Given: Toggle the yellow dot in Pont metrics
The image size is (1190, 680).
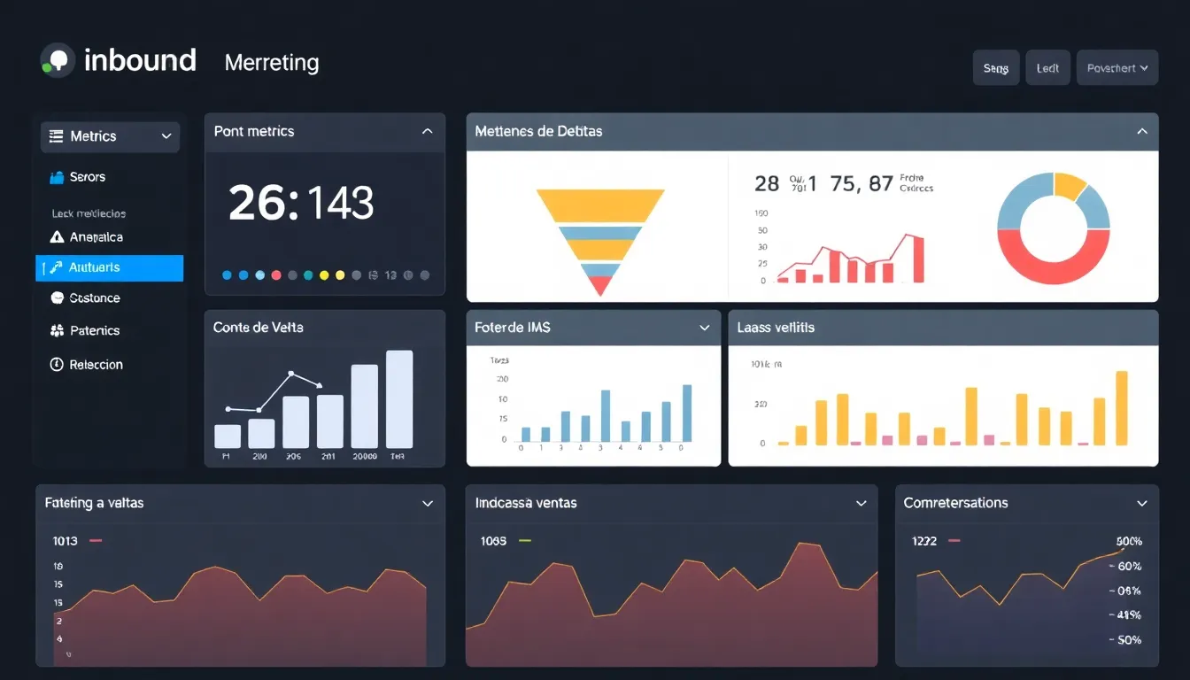Looking at the screenshot, I should pos(323,275).
